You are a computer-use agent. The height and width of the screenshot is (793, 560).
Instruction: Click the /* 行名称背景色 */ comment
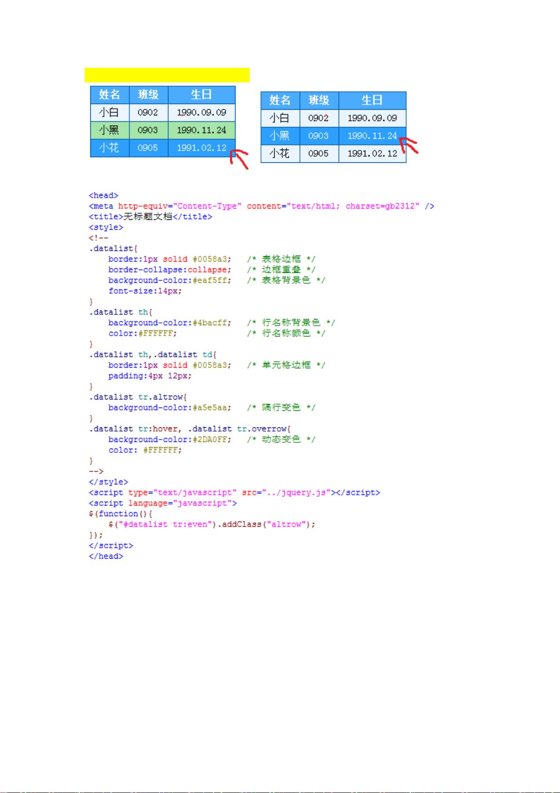291,323
